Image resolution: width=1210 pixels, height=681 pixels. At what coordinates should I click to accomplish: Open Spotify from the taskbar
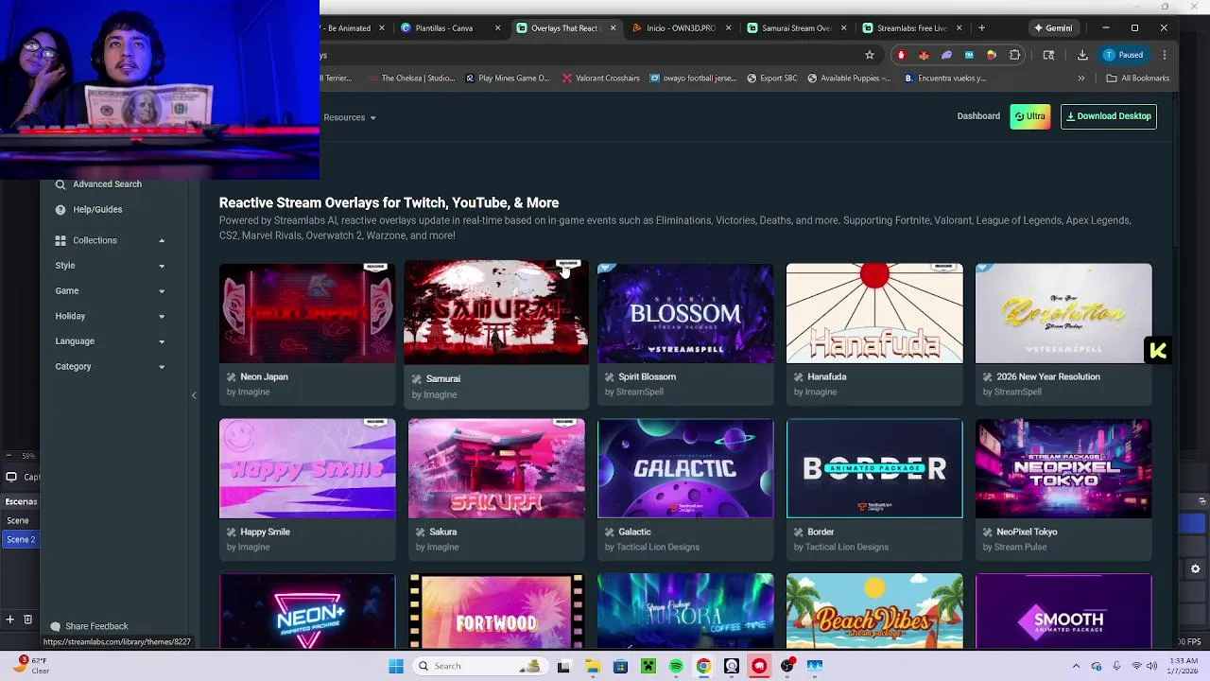coord(676,666)
